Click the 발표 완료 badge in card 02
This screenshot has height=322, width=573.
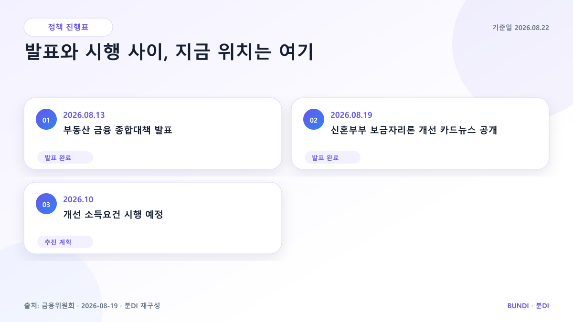332,158
